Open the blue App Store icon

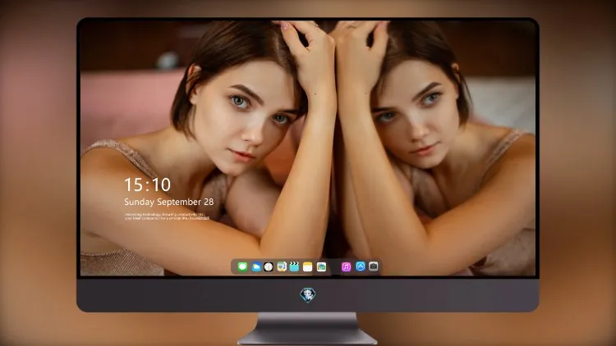tap(361, 266)
